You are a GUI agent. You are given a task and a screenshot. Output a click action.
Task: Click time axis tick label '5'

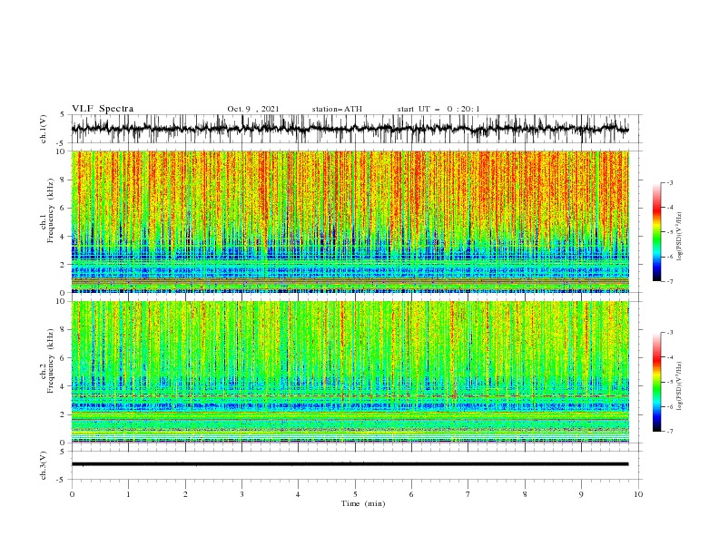coord(355,494)
